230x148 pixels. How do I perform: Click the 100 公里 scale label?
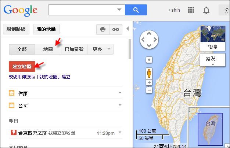147,131
